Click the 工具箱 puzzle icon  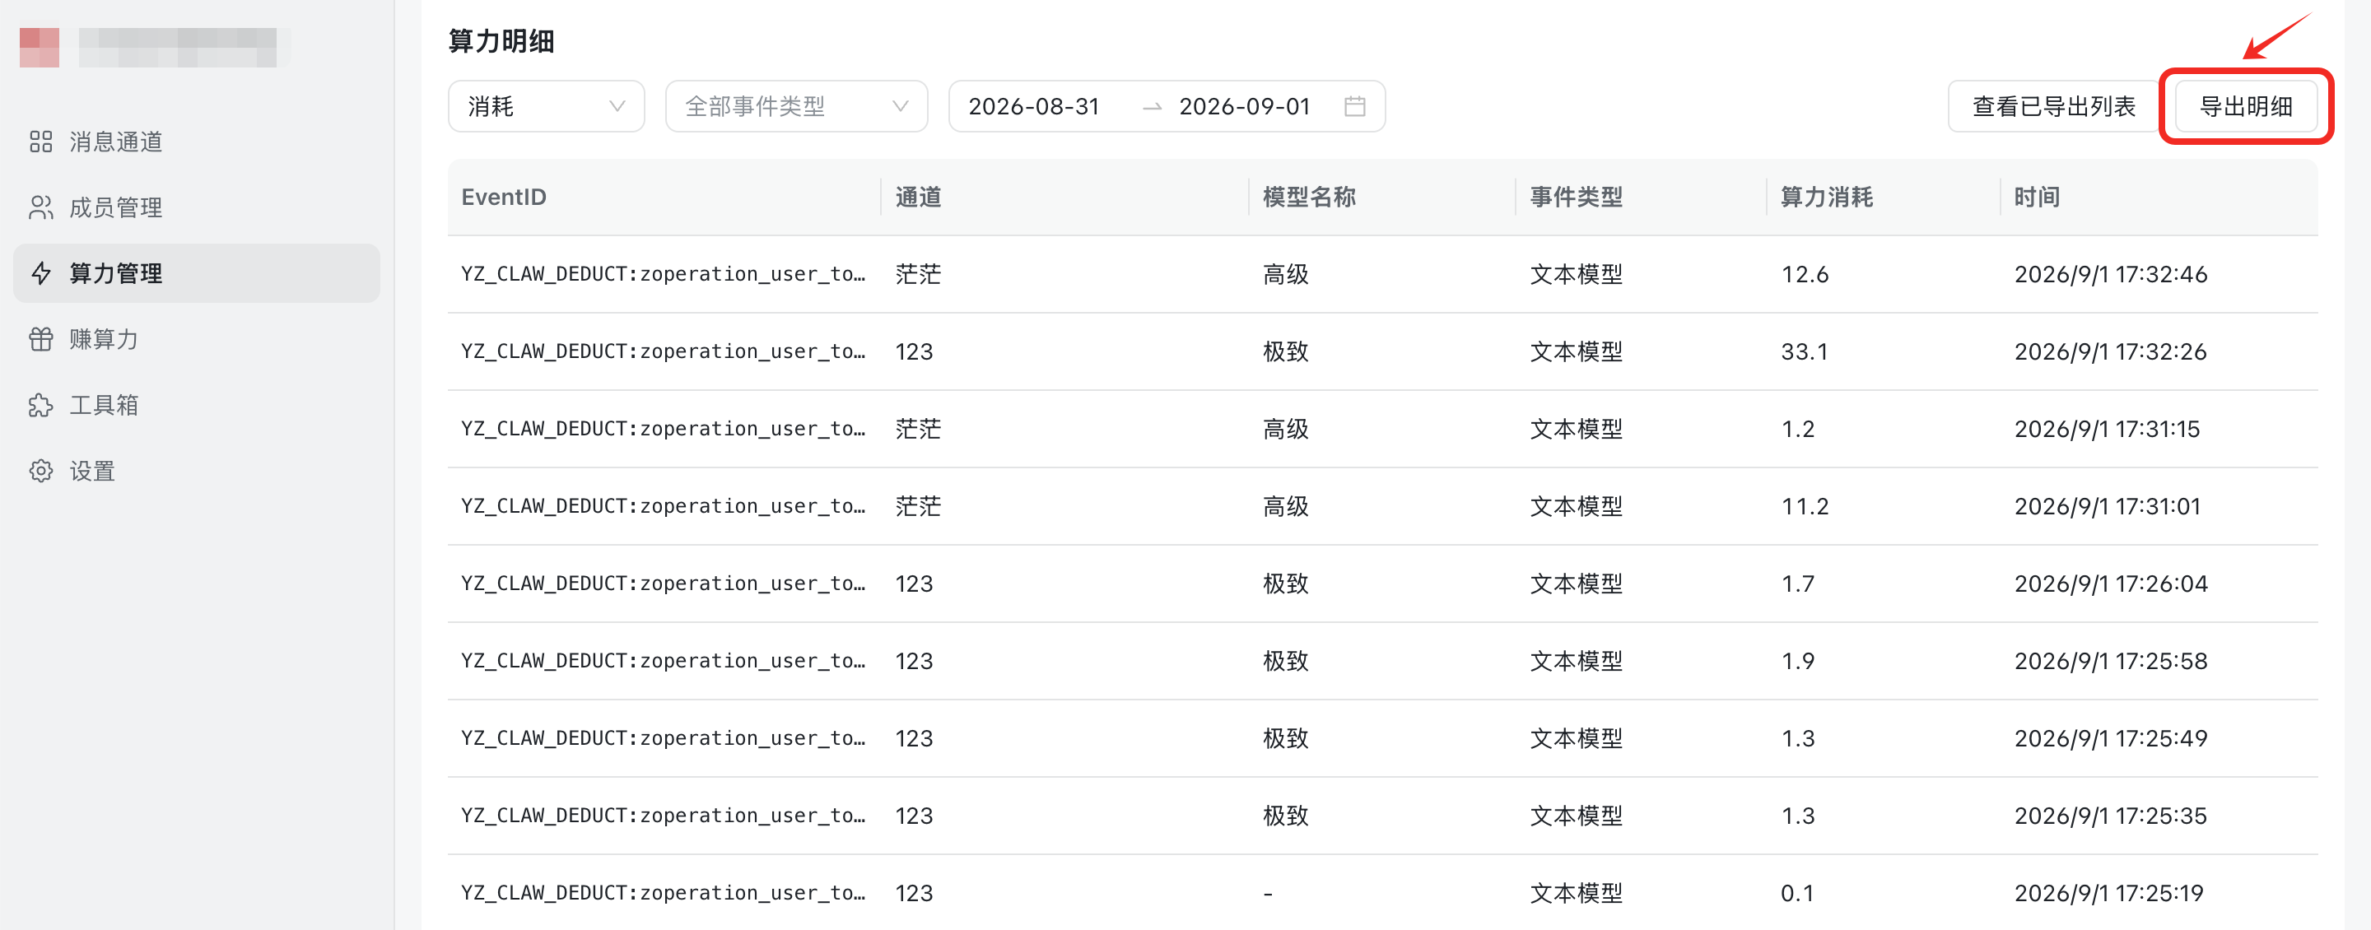(x=40, y=406)
